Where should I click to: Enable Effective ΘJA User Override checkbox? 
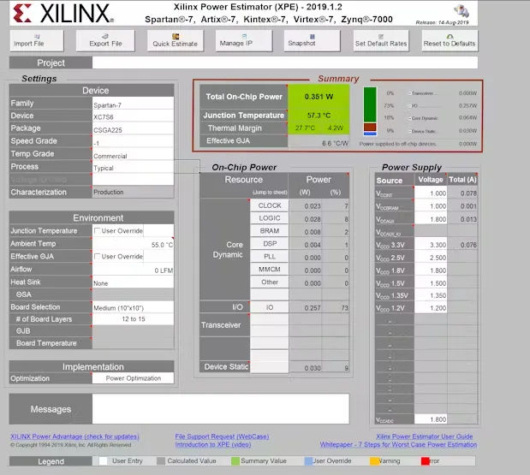pos(97,257)
